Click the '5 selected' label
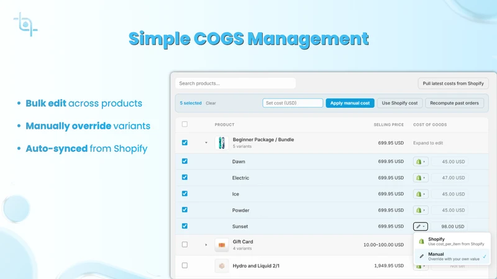This screenshot has height=279, width=497. coord(191,103)
